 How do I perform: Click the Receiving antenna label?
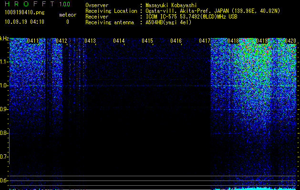[x=110, y=22]
